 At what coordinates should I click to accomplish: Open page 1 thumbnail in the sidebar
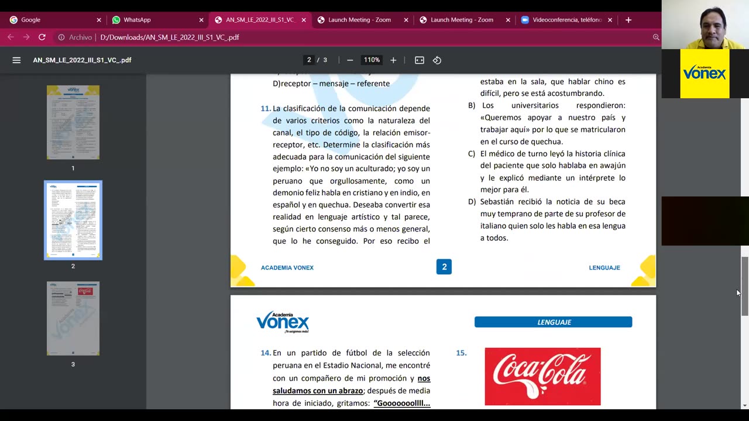pos(73,122)
